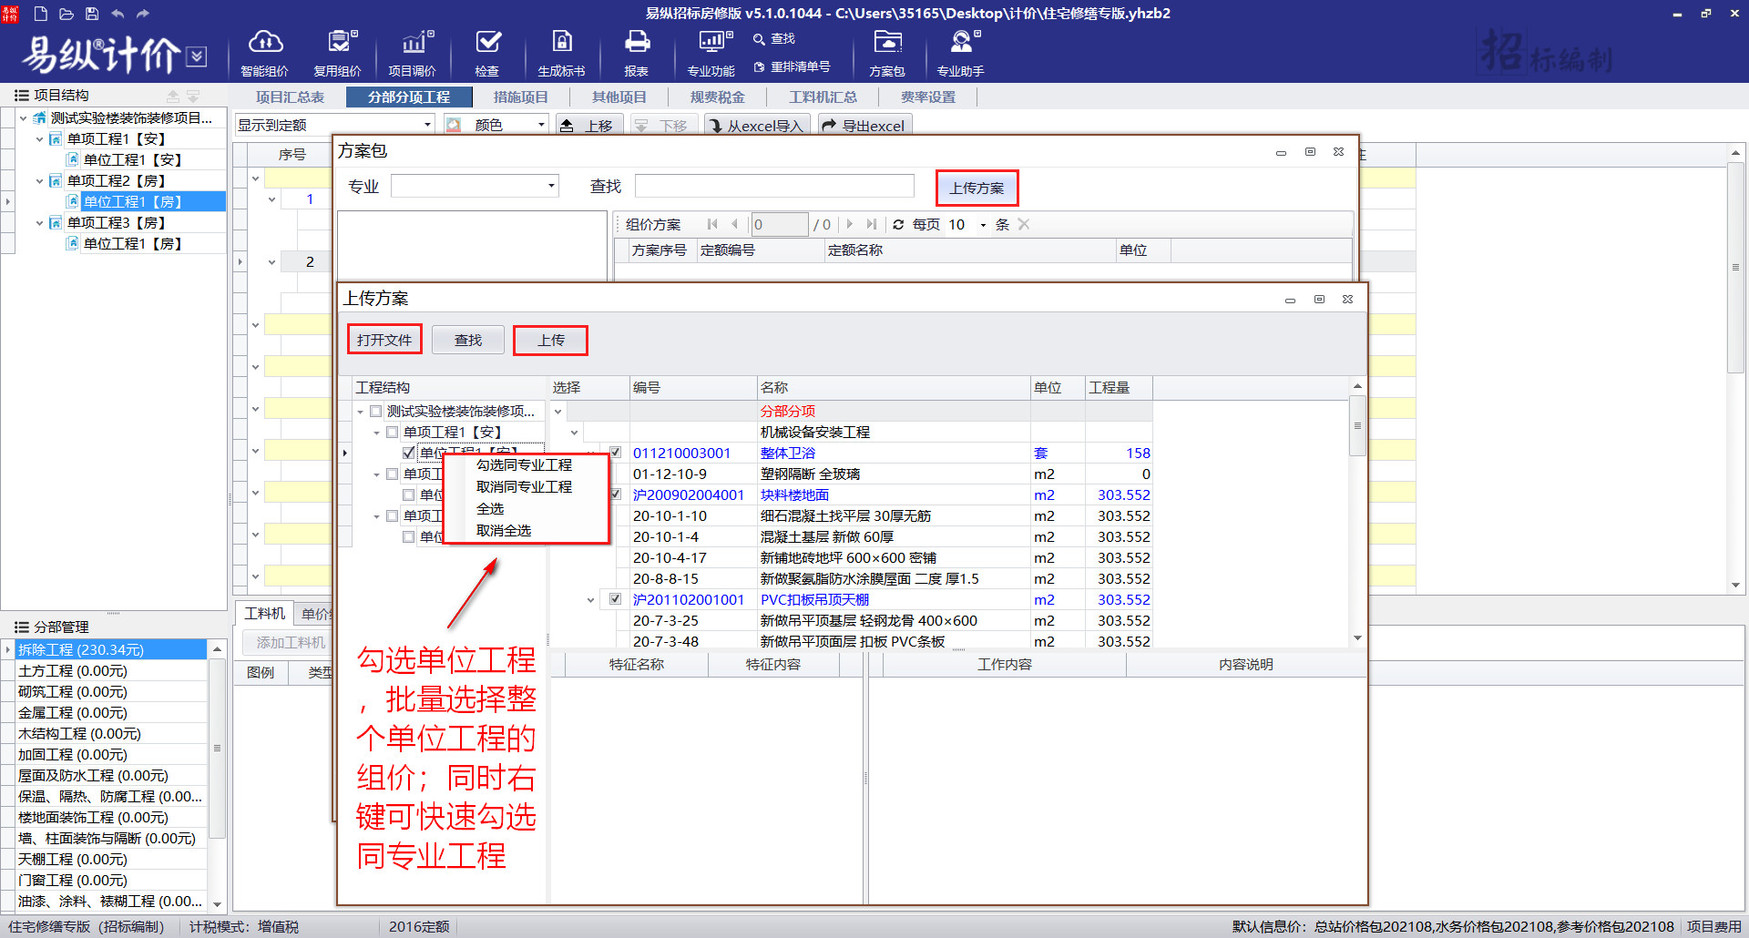
Task: Click the Redo arrow icon
Action: tap(142, 14)
